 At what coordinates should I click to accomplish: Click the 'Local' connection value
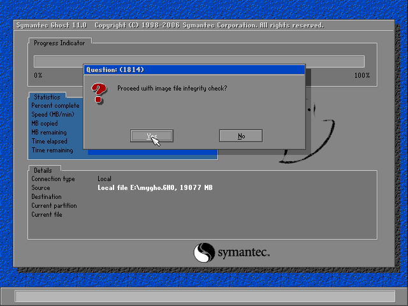coord(105,178)
